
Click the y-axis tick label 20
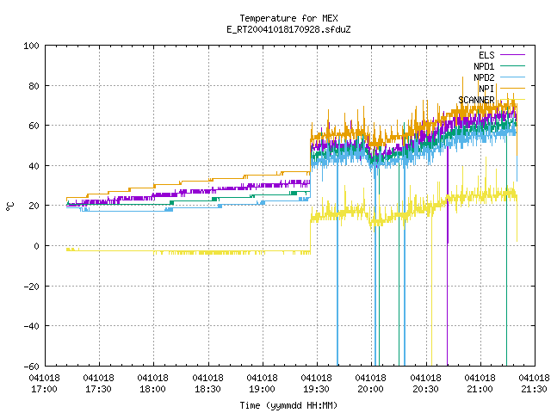coord(34,206)
